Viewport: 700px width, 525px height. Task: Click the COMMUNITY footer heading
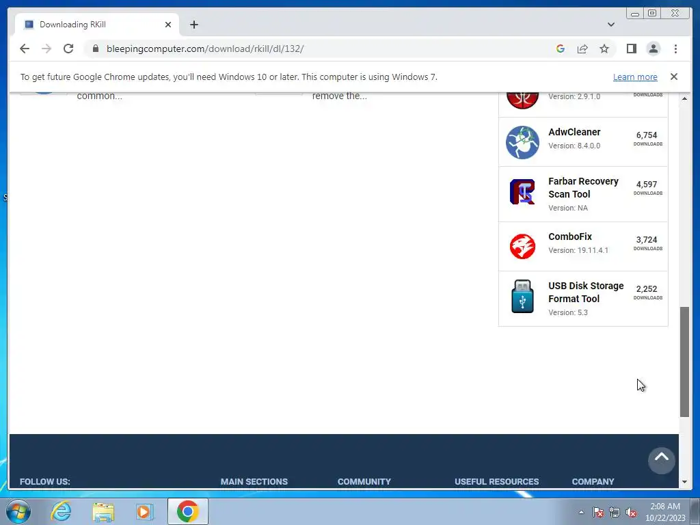[x=364, y=482]
